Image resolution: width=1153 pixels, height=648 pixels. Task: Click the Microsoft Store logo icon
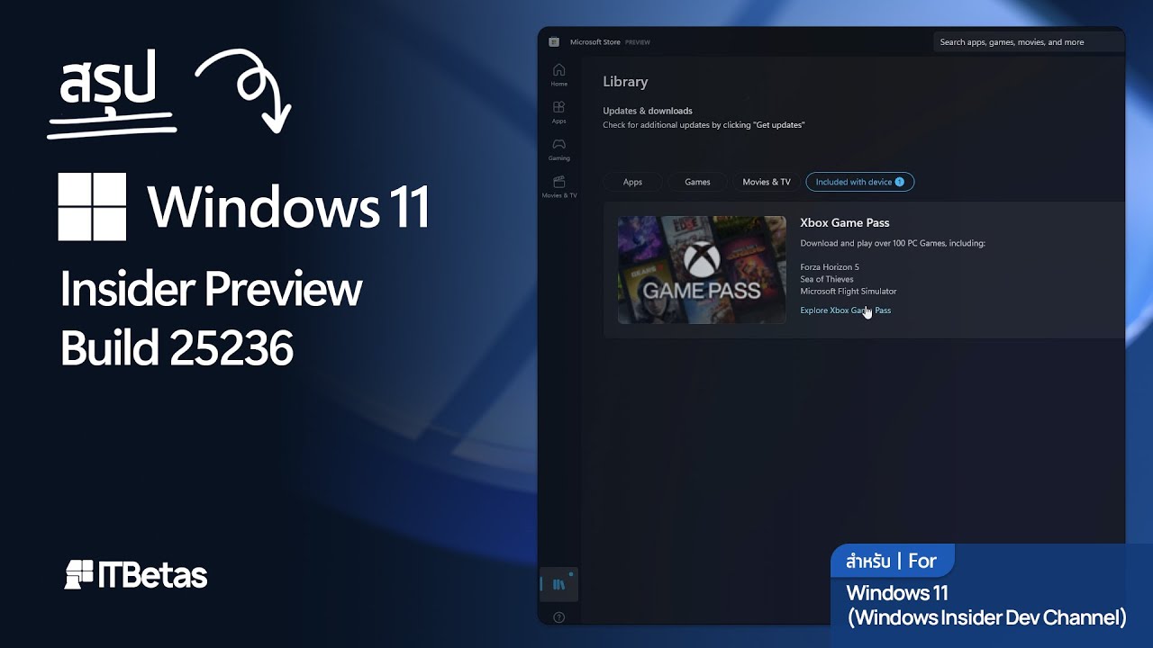click(554, 42)
